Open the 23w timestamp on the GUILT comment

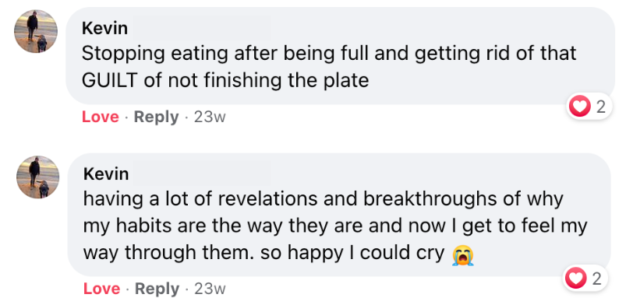click(x=210, y=117)
